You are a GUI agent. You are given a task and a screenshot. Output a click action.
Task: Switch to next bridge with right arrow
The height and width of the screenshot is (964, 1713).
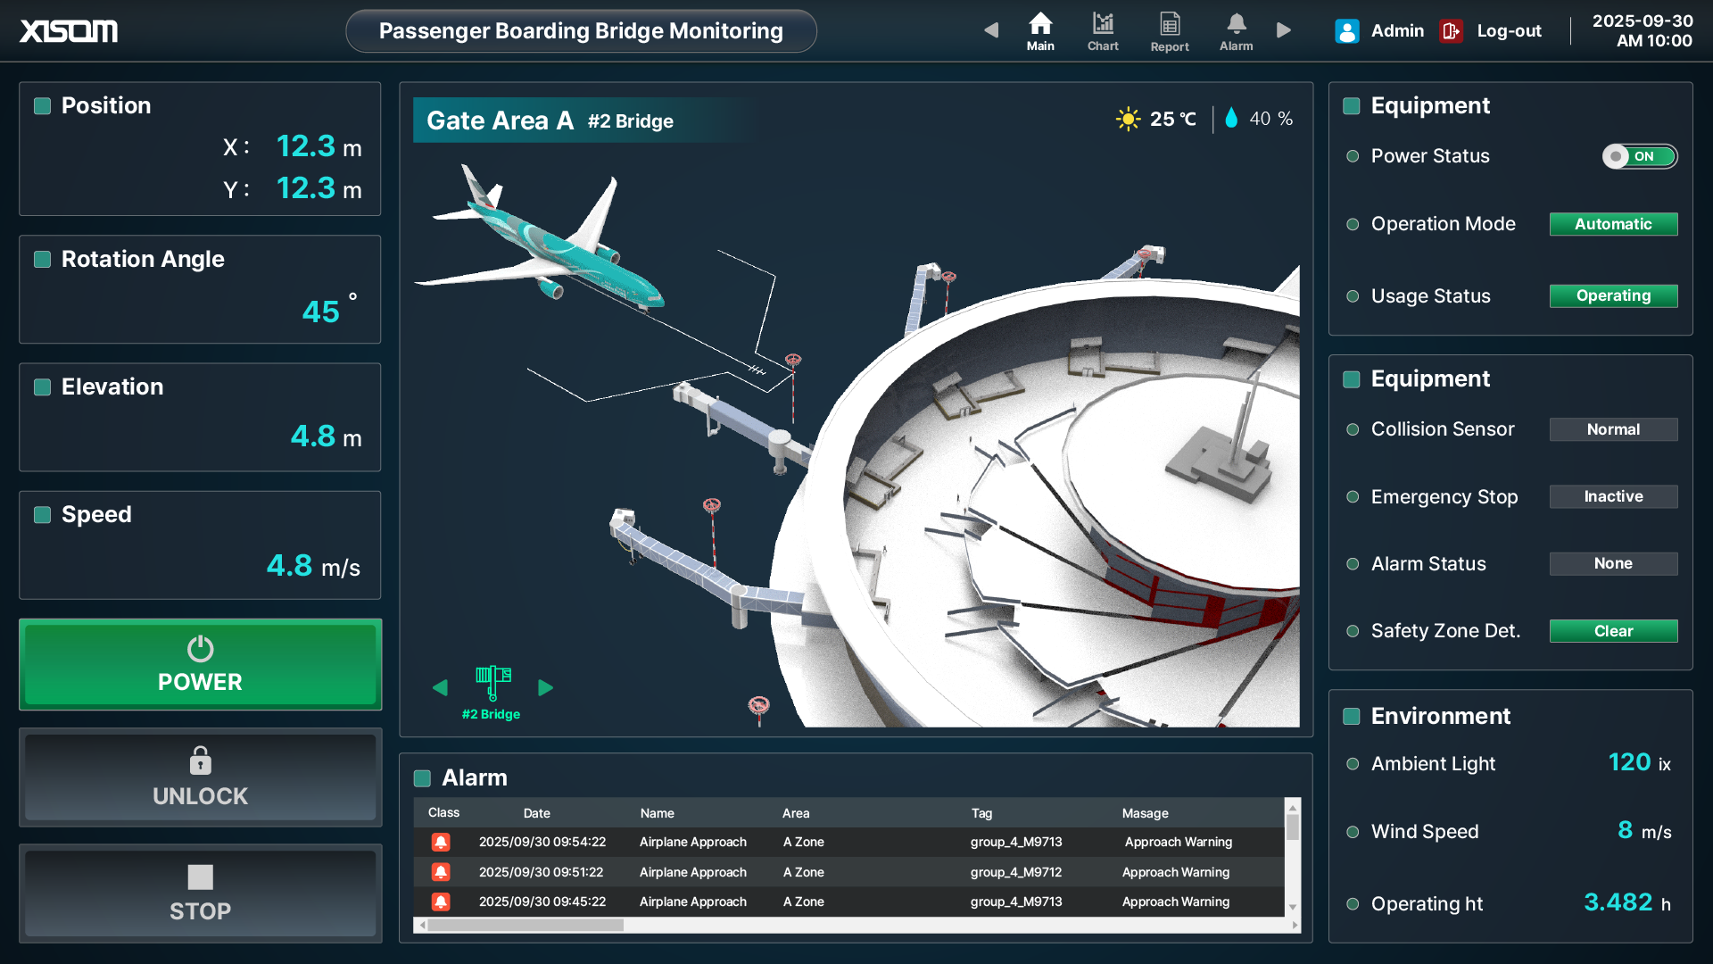(545, 687)
